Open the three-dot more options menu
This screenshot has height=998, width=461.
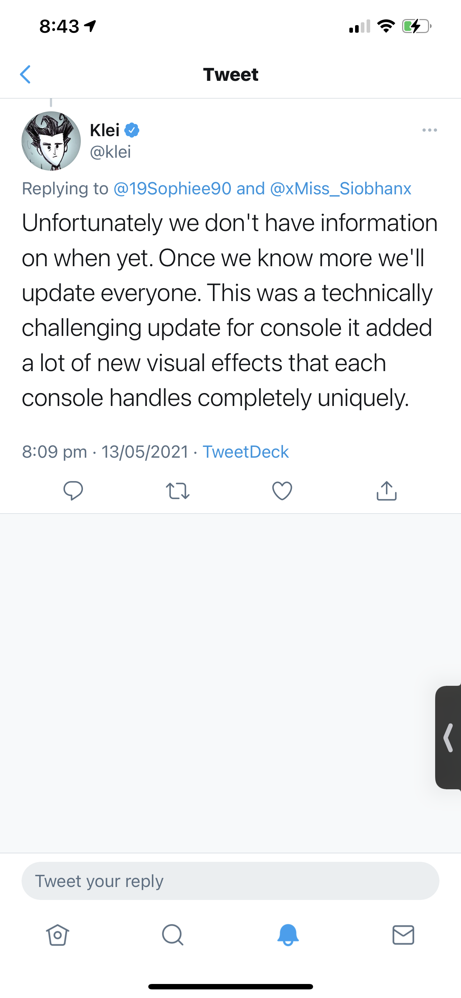pyautogui.click(x=430, y=130)
